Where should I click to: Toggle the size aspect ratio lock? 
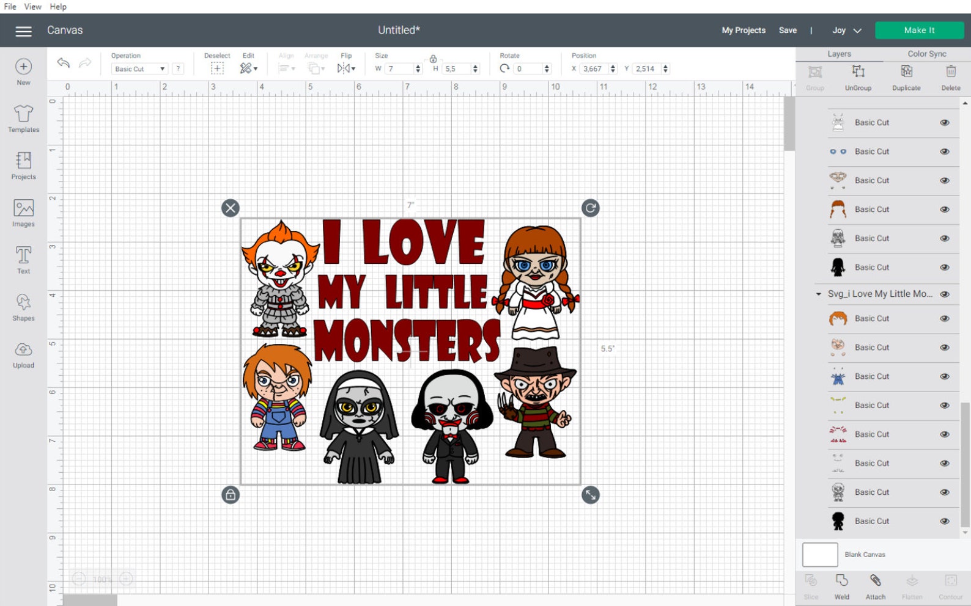click(433, 59)
